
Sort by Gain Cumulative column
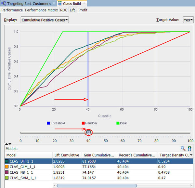click(x=99, y=155)
